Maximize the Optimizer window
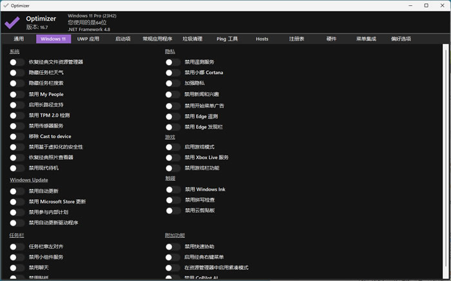Viewport: 451px width, 281px height. click(x=427, y=5)
